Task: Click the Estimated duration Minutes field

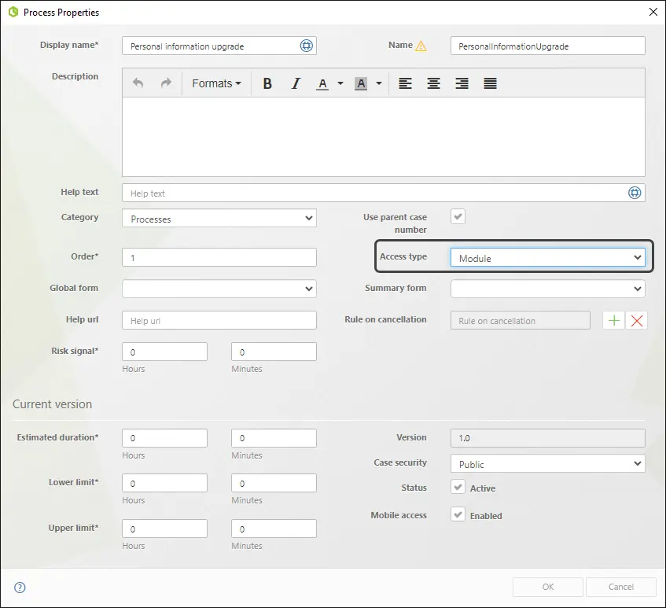Action: coord(274,438)
